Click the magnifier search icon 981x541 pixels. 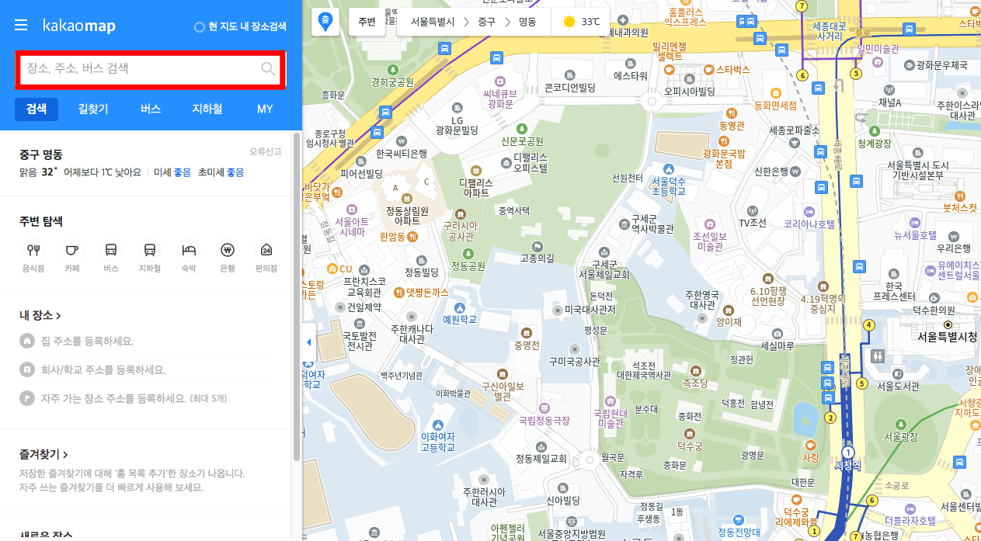point(268,69)
